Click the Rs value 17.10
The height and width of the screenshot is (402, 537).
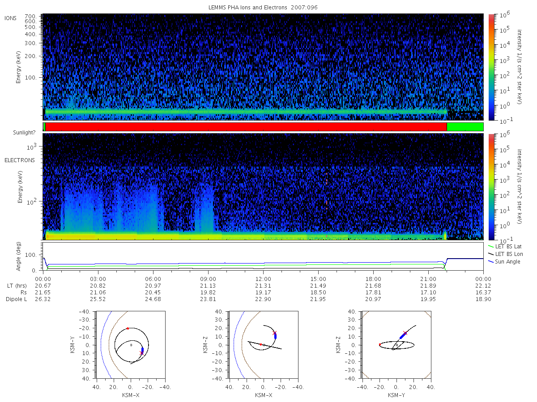428,292
